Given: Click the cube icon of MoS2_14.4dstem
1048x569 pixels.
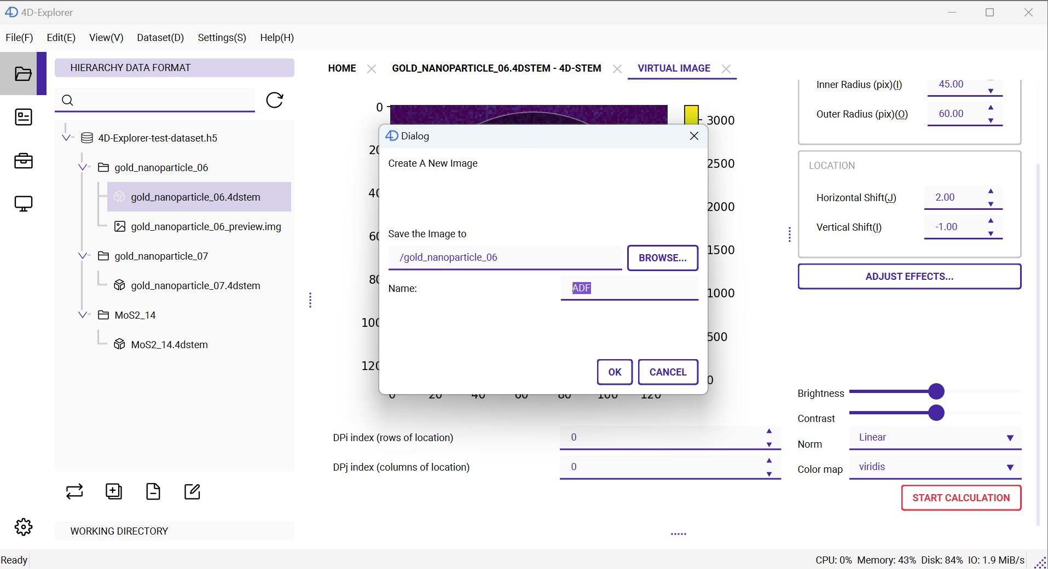Looking at the screenshot, I should [x=119, y=344].
